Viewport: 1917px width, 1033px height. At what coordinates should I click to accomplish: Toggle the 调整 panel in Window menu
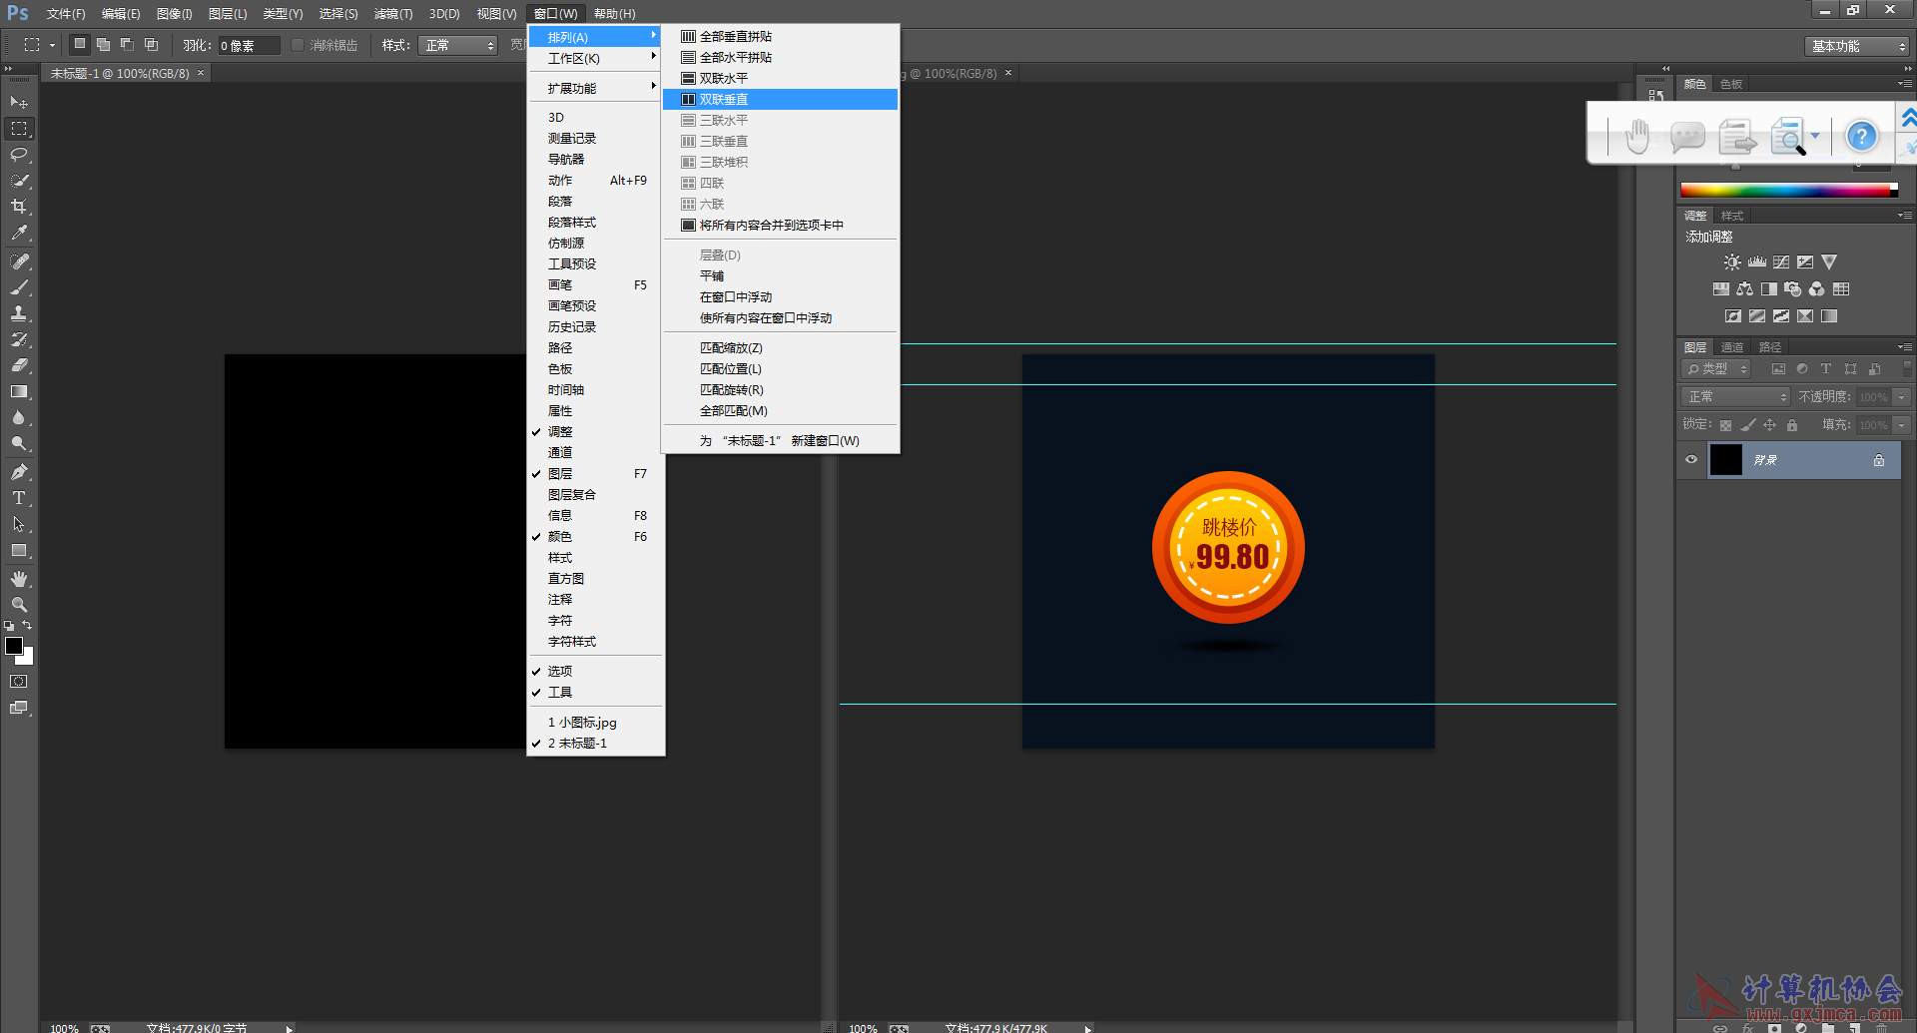pos(596,432)
